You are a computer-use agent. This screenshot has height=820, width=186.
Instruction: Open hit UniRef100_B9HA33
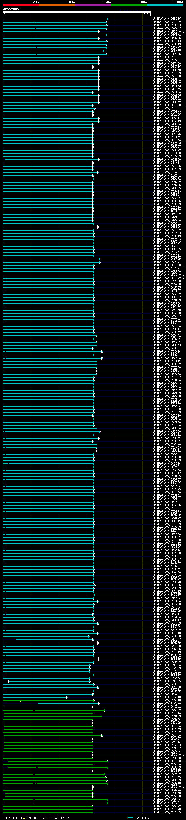tap(167, 25)
